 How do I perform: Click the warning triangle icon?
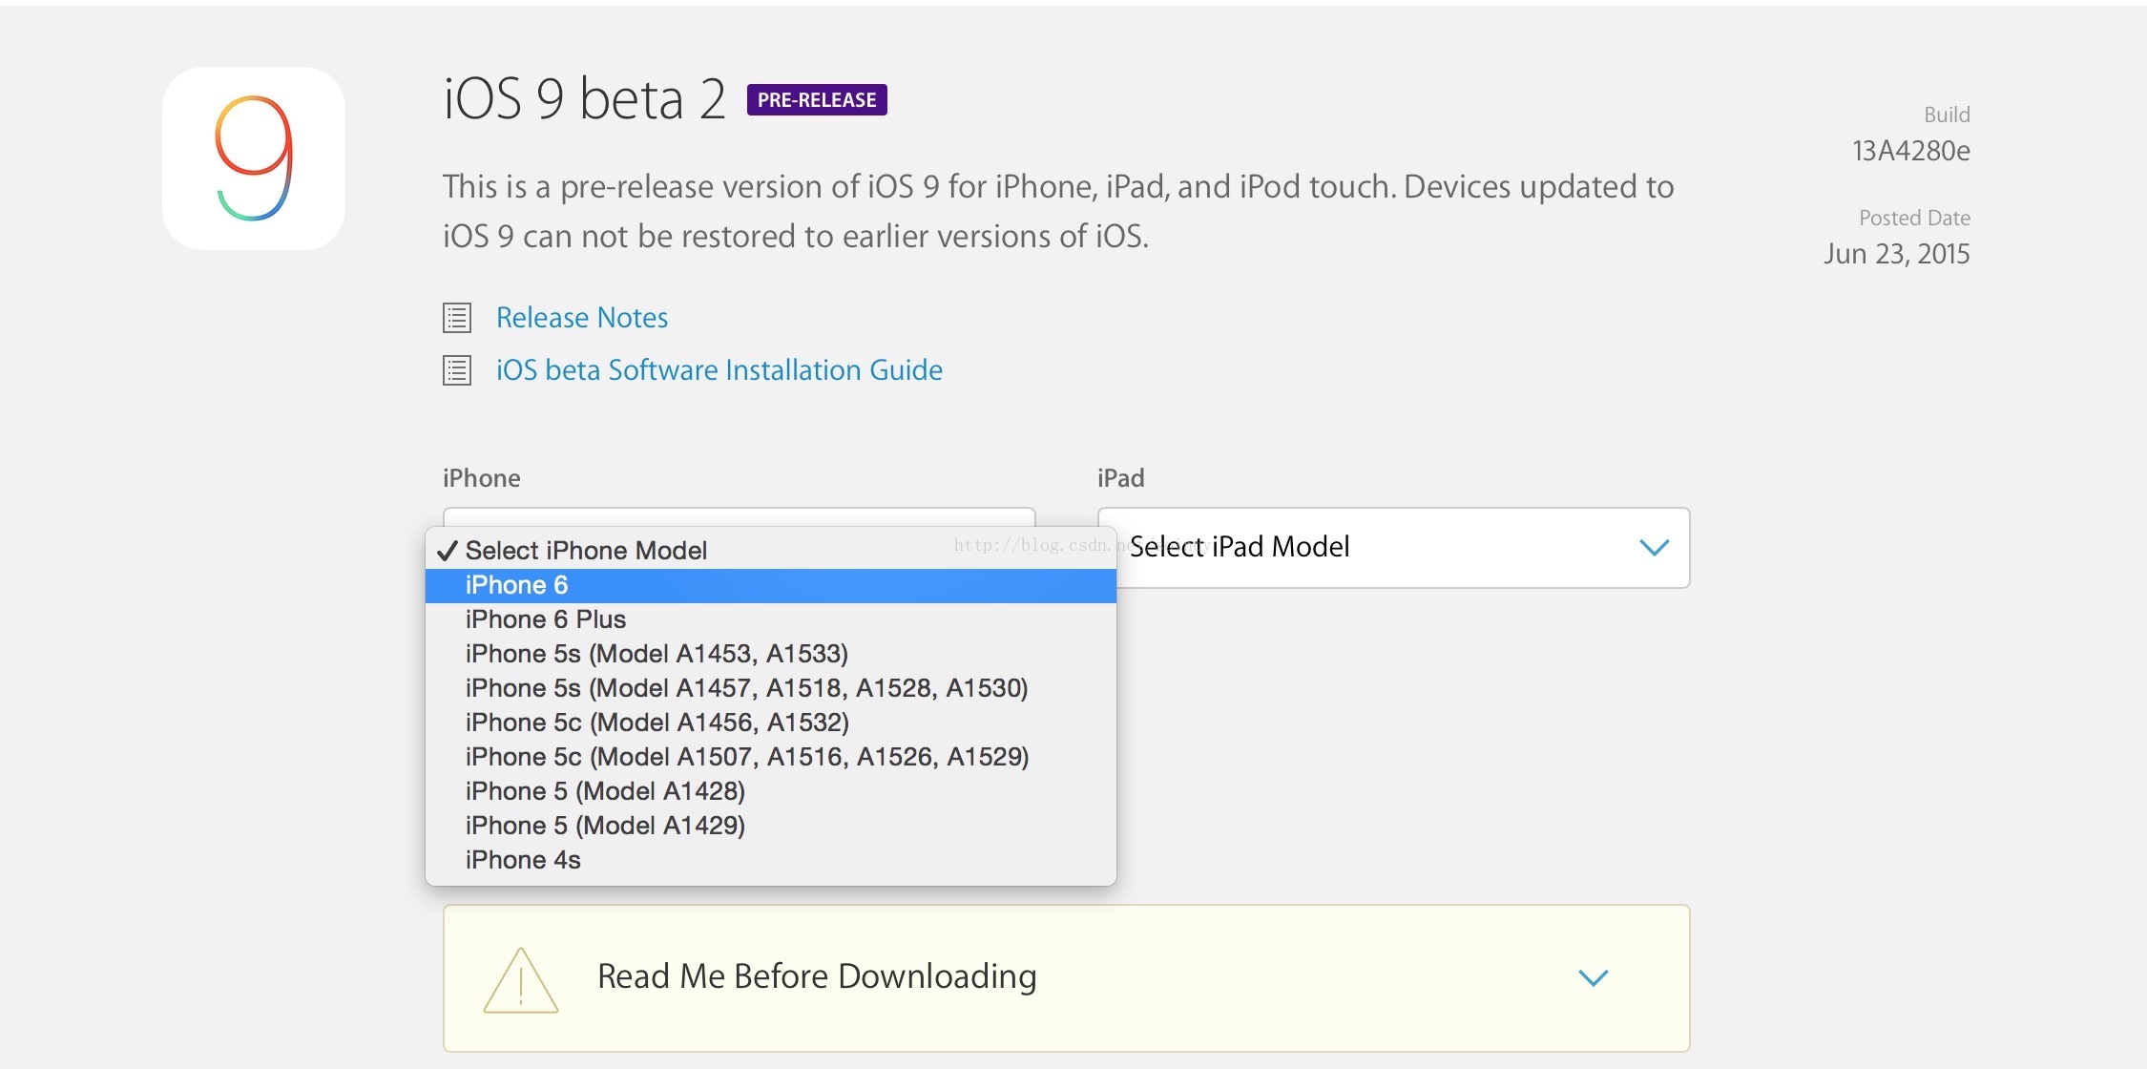520,980
